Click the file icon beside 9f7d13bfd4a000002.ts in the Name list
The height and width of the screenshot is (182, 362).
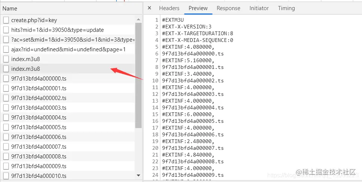(6, 98)
